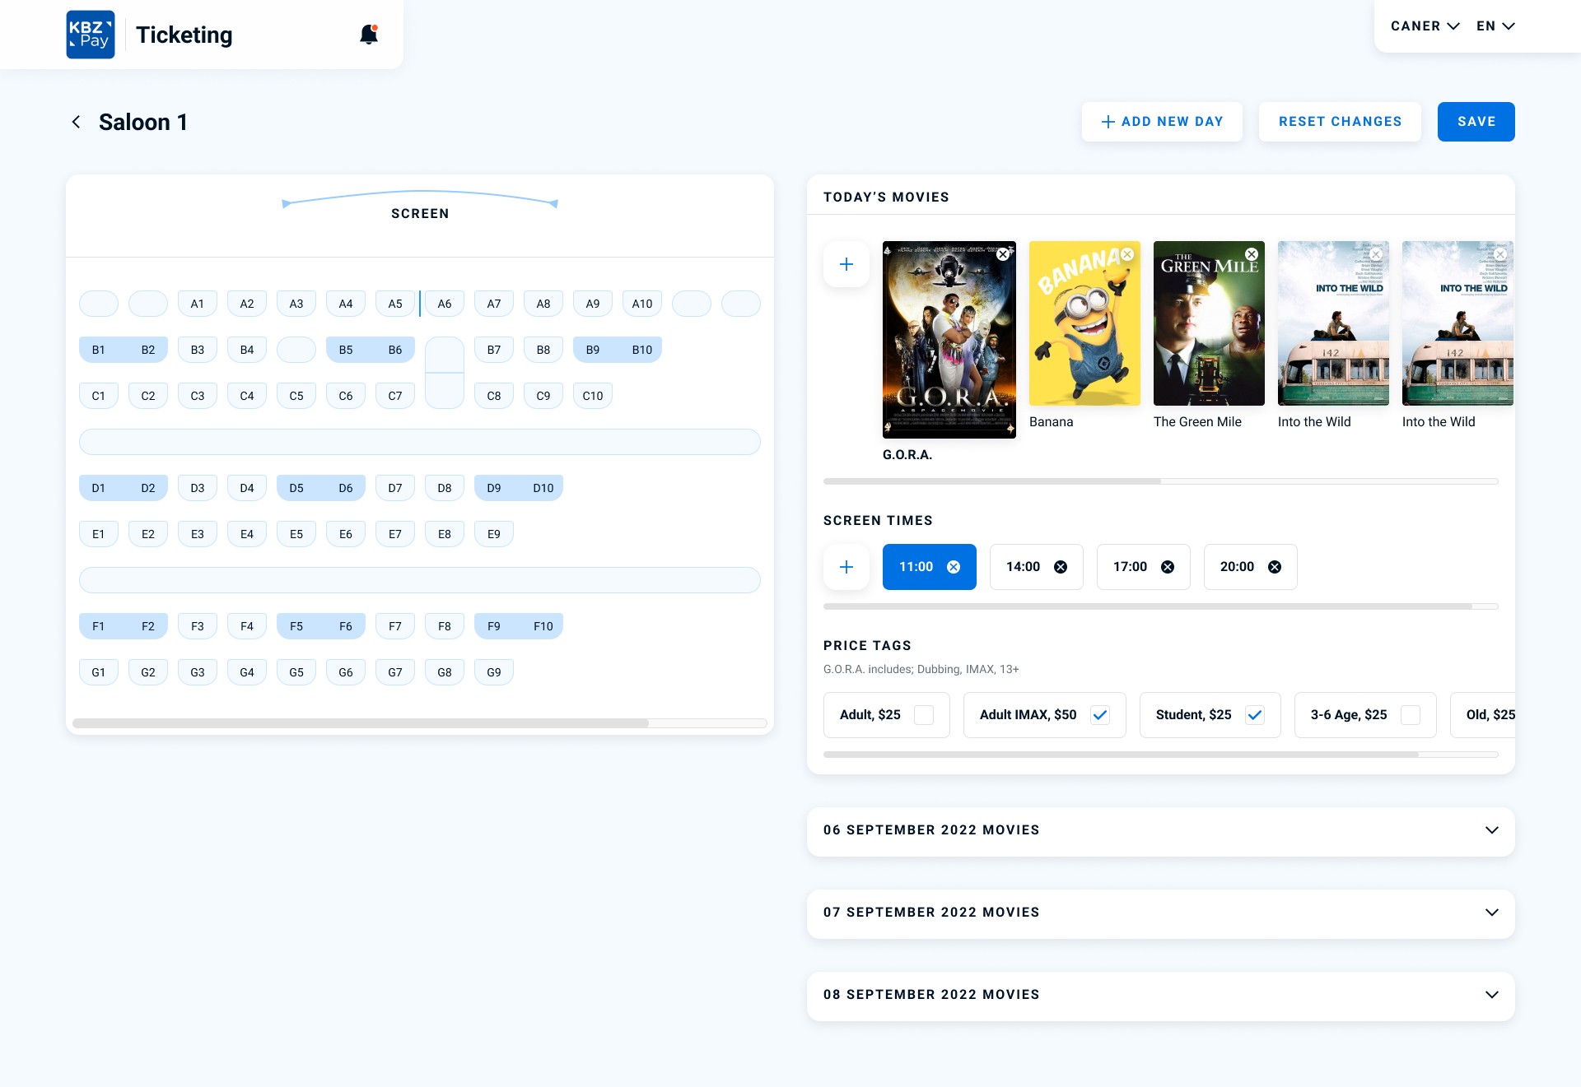Image resolution: width=1581 pixels, height=1087 pixels.
Task: Click the plus icon to add a movie
Action: pos(846,264)
